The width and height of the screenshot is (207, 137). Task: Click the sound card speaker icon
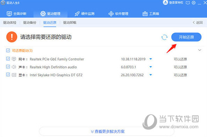tap(14, 67)
